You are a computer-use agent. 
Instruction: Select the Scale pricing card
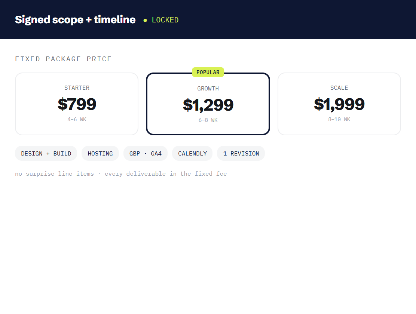339,104
